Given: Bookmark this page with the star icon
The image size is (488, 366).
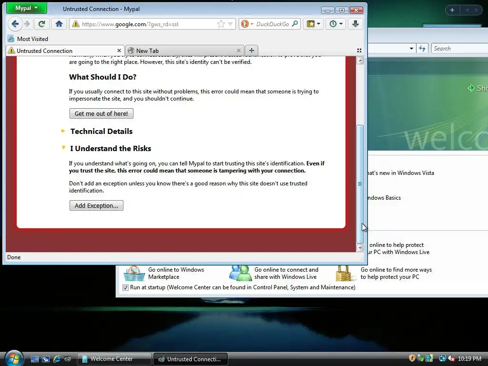Looking at the screenshot, I should pyautogui.click(x=221, y=24).
